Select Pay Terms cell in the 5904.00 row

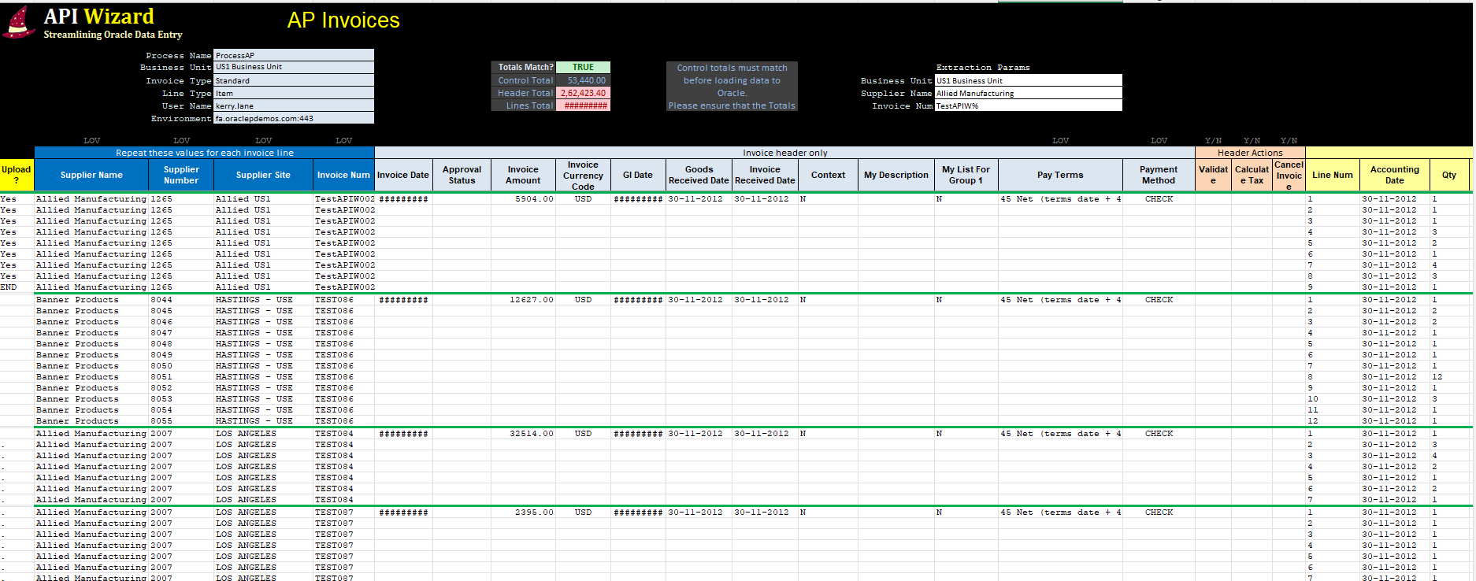point(1060,199)
